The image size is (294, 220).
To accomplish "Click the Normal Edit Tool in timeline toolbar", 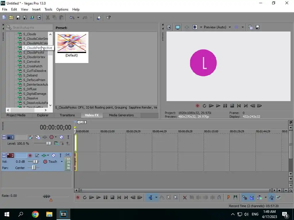I will pyautogui.click(x=150, y=197).
